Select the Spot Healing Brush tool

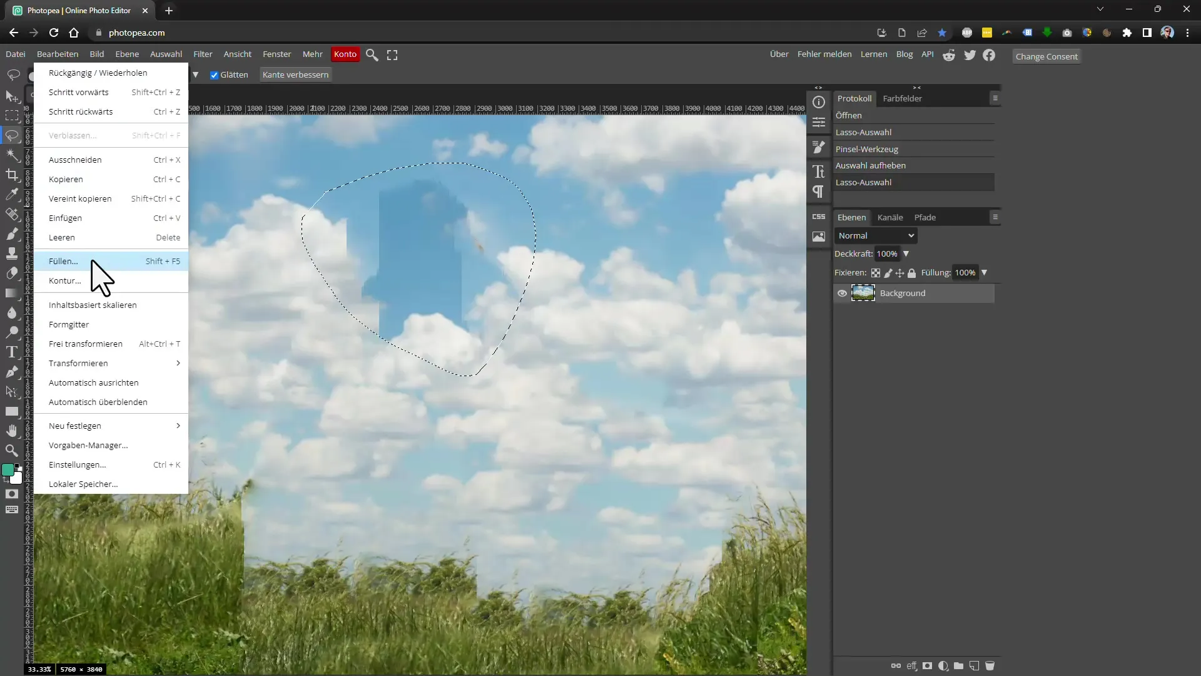(12, 214)
